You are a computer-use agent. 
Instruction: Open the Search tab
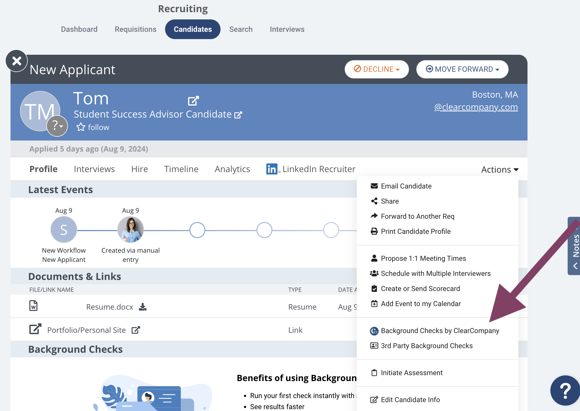click(241, 29)
